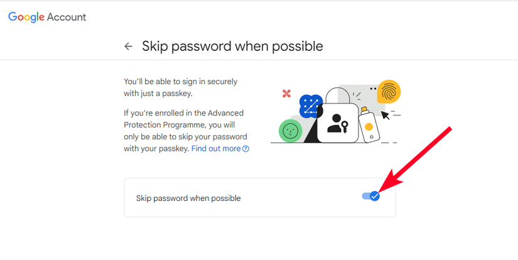The height and width of the screenshot is (260, 518).
Task: Click the word "Account" in the header
Action: (x=67, y=17)
